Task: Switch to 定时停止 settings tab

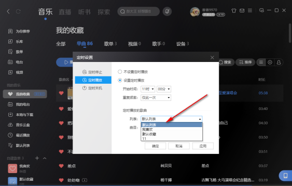Action: [x=93, y=72]
